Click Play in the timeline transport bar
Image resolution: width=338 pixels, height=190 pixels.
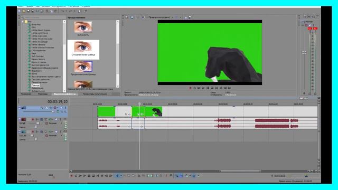point(84,176)
